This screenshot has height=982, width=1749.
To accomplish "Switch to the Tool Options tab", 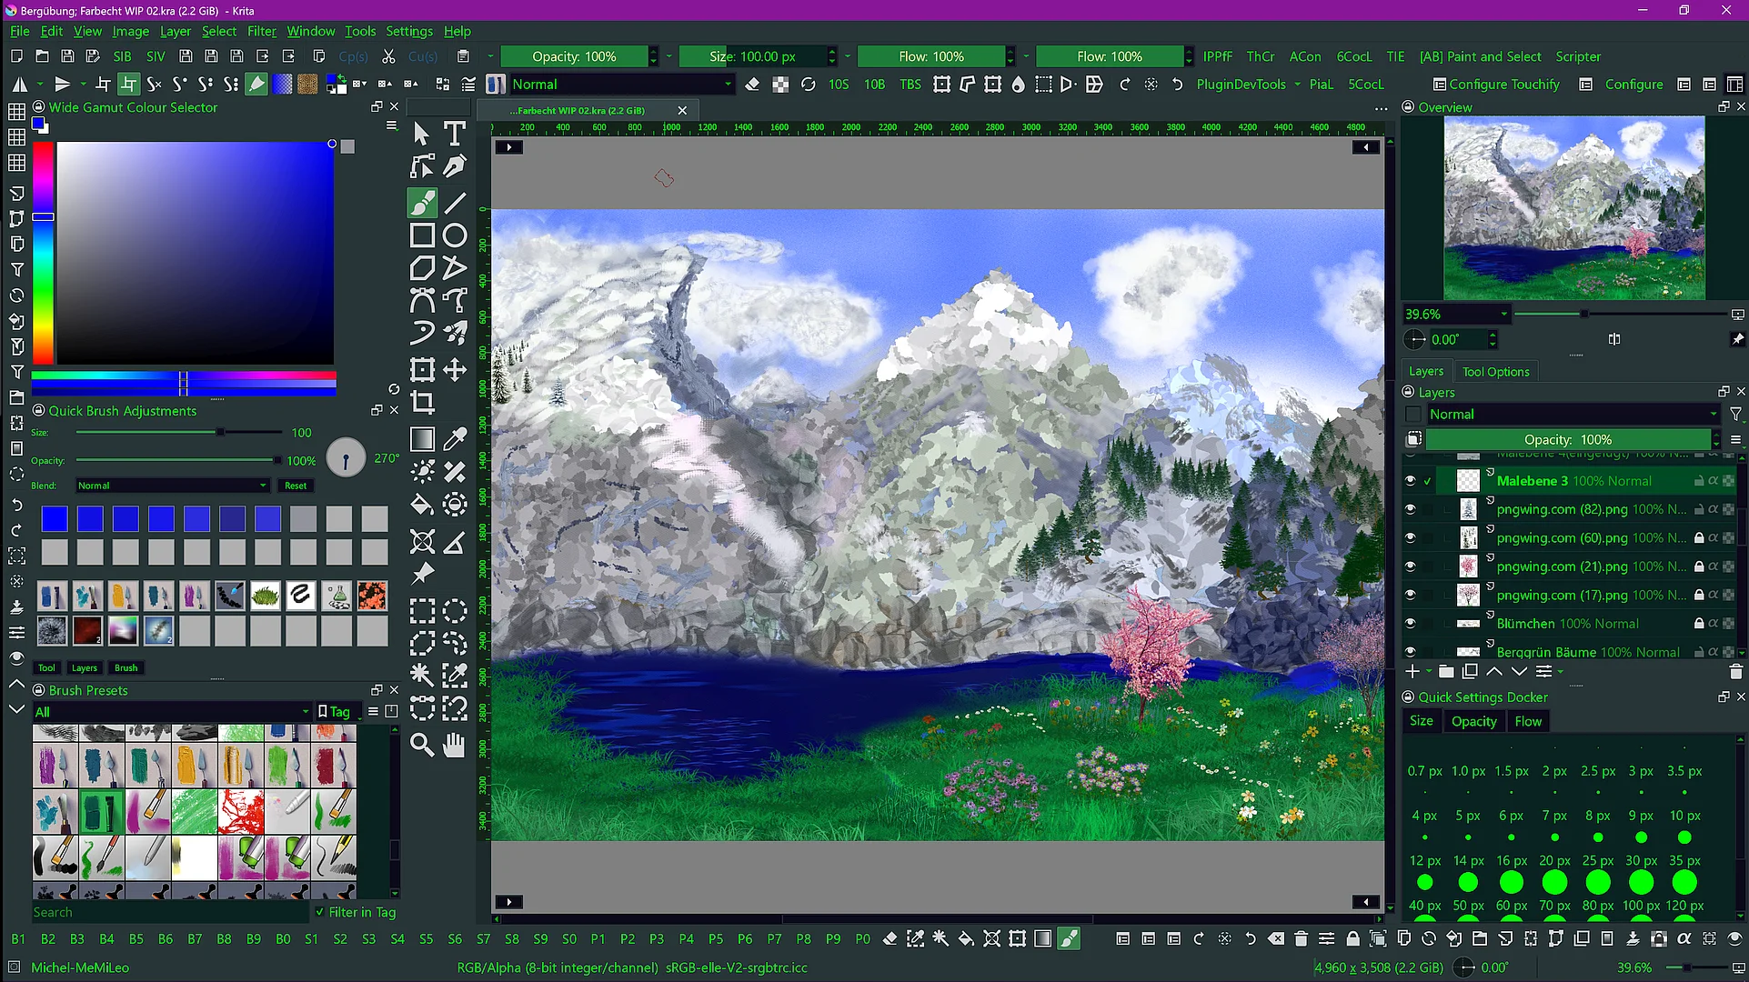I will (1495, 372).
